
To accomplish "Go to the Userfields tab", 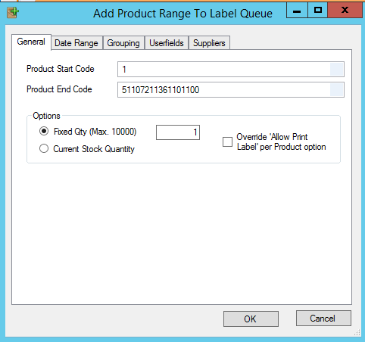I will [167, 43].
